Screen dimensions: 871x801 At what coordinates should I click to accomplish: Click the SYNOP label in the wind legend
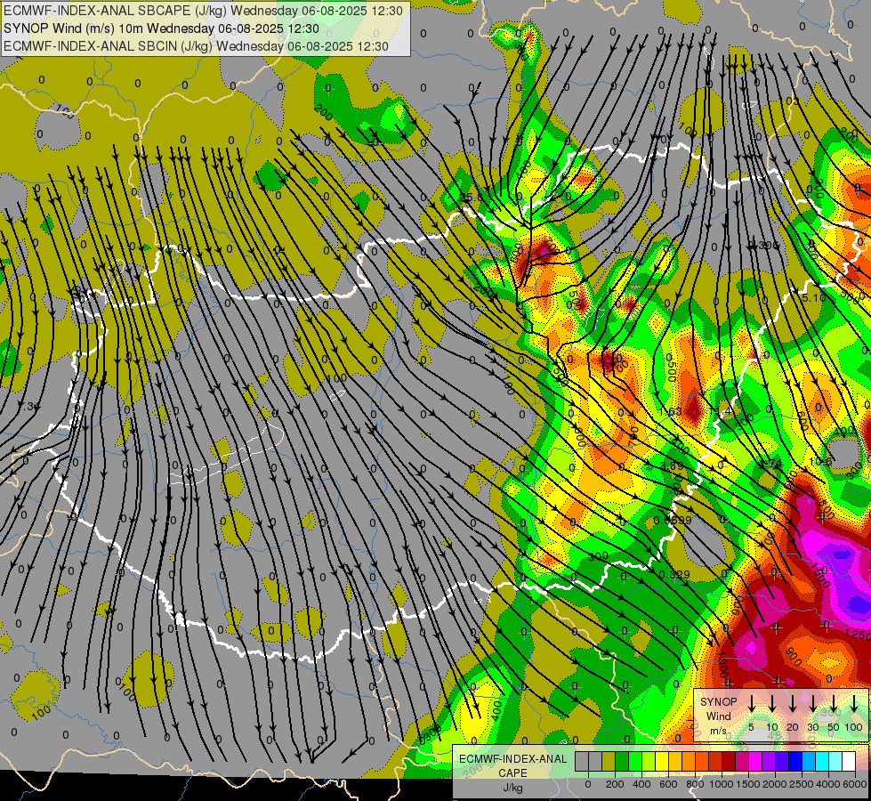[718, 701]
